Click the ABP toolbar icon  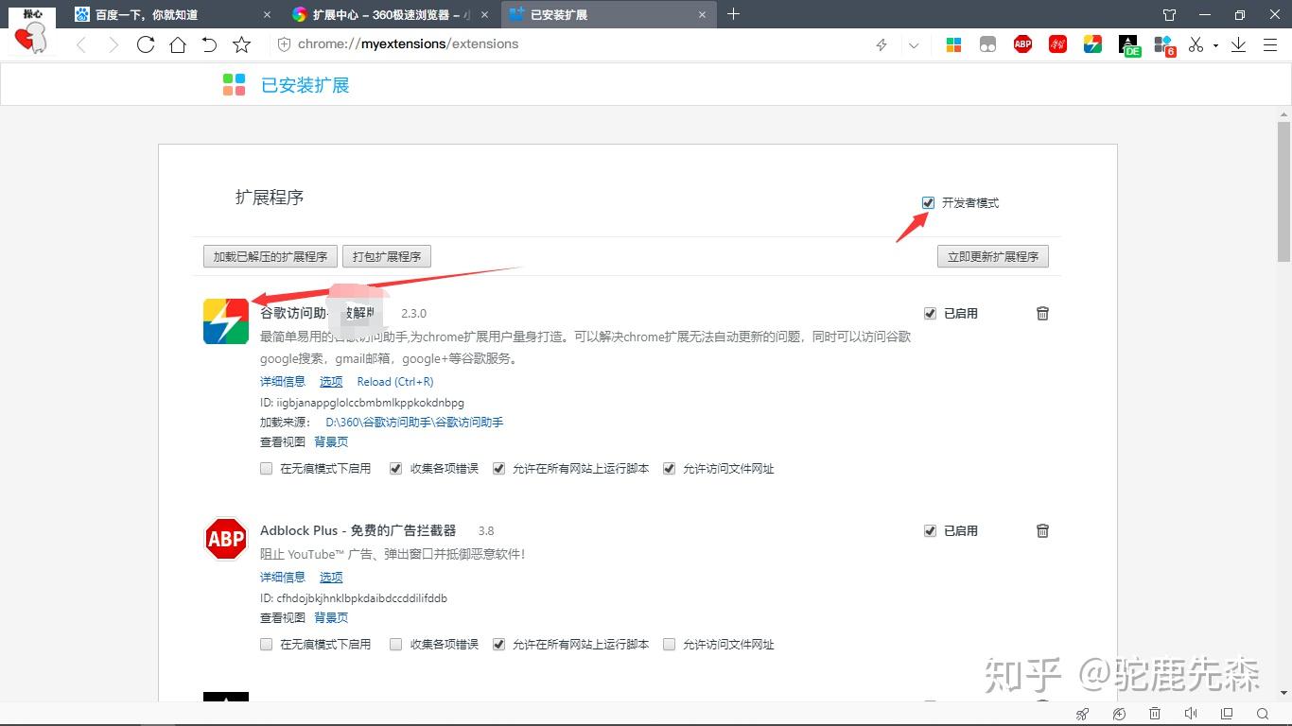tap(1022, 43)
